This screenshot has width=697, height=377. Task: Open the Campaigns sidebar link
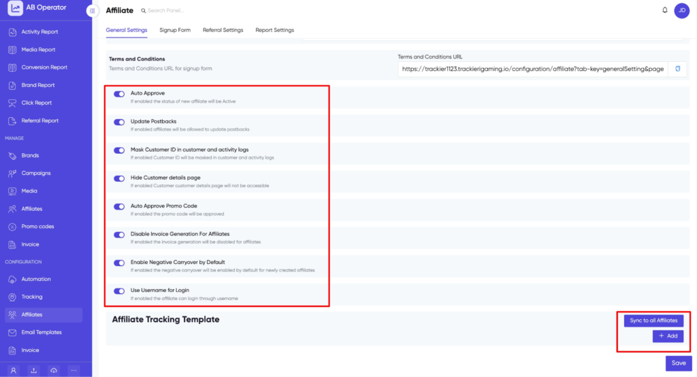point(36,174)
